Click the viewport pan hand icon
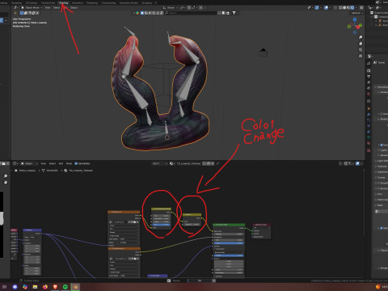This screenshot has height=291, width=388. (x=361, y=44)
